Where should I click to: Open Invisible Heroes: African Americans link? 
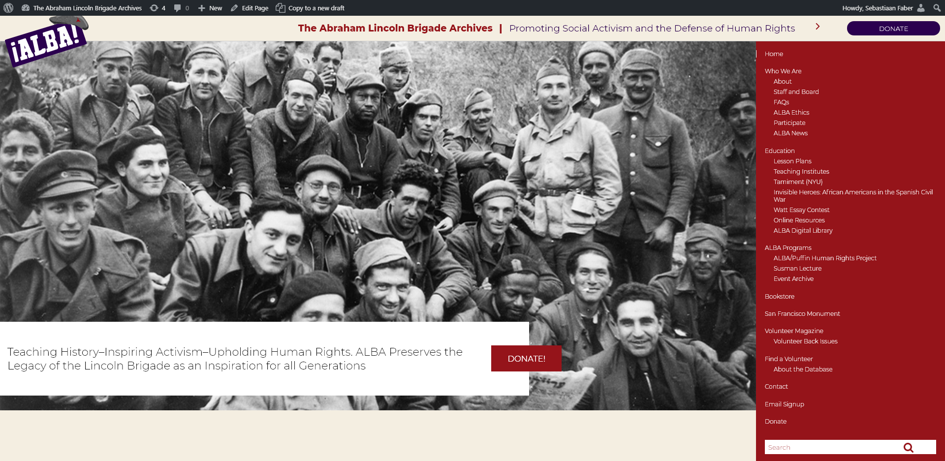click(x=853, y=196)
